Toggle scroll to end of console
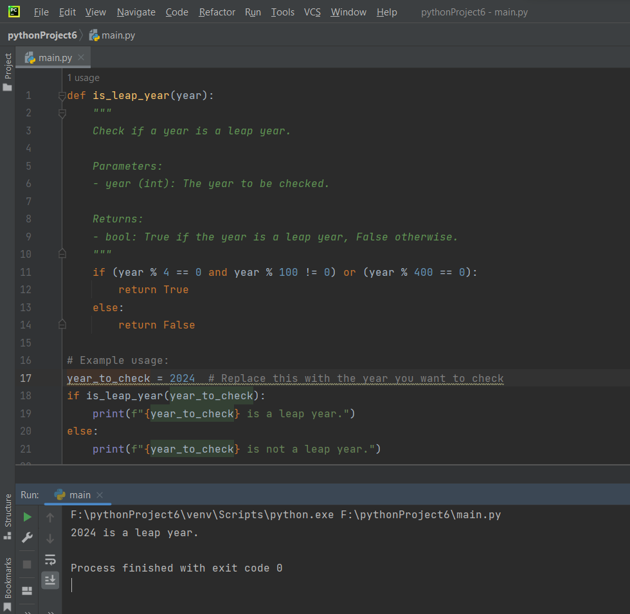The width and height of the screenshot is (630, 614). point(50,581)
